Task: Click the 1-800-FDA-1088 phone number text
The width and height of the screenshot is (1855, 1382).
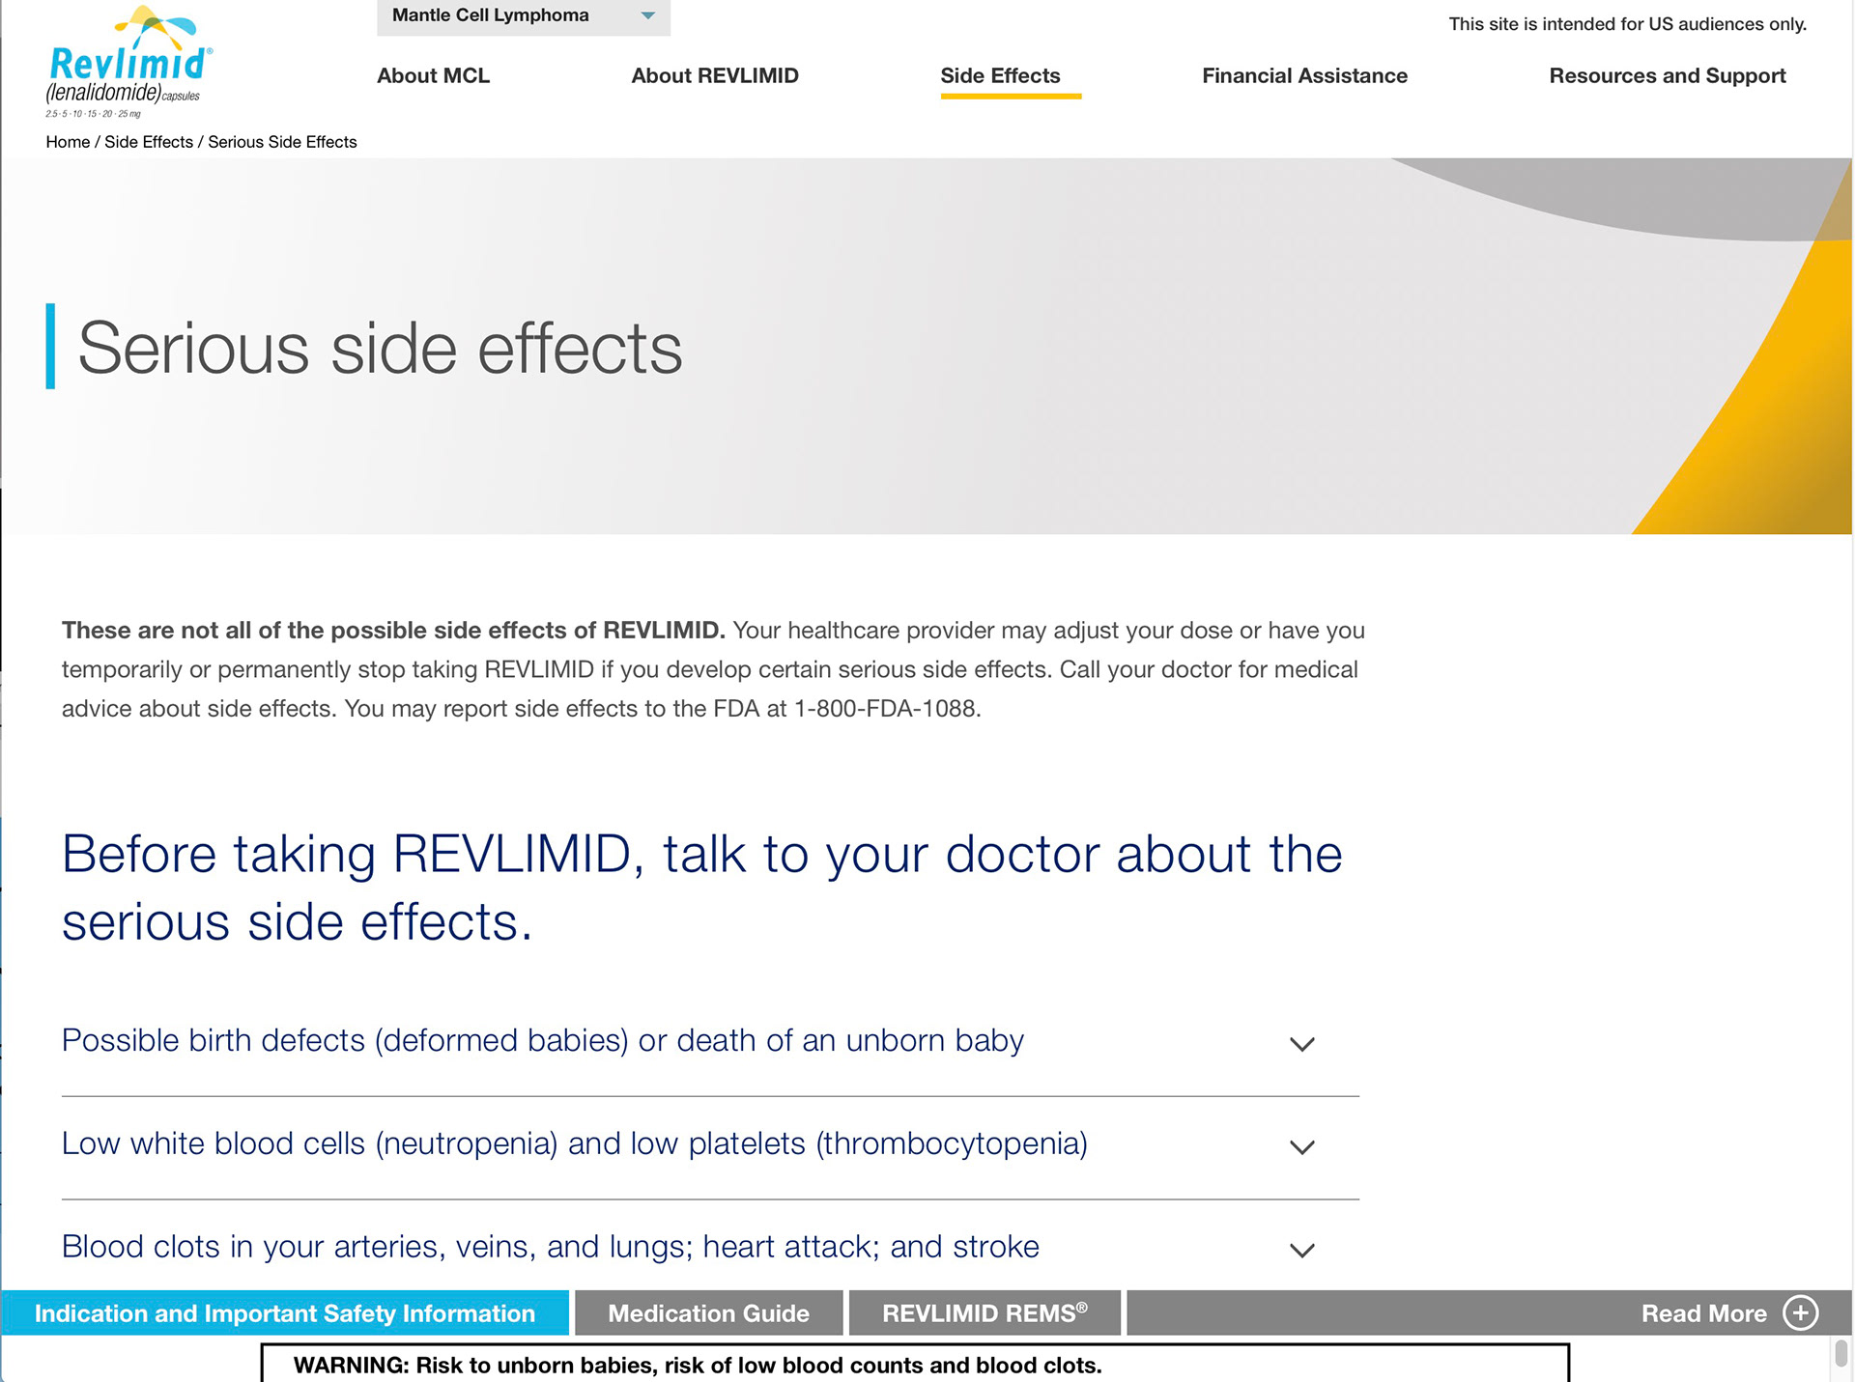Action: (887, 709)
